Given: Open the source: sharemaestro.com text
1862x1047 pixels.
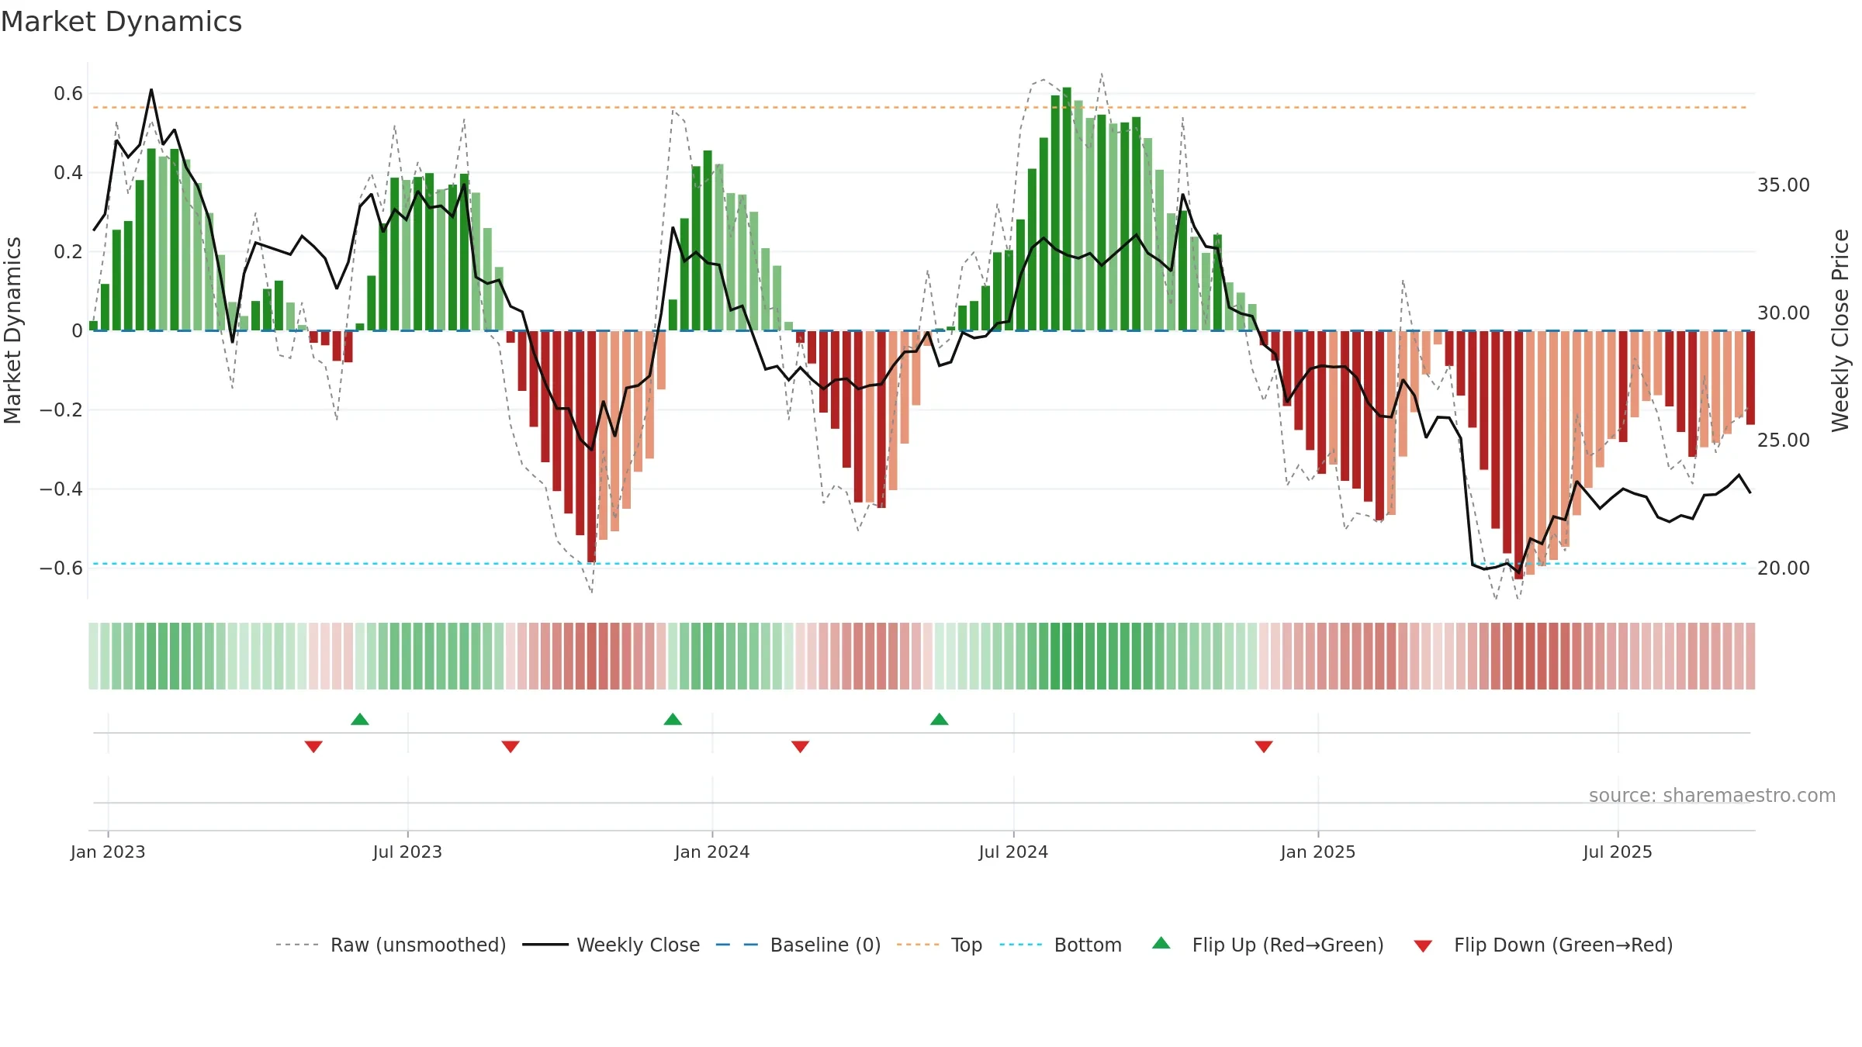Looking at the screenshot, I should coord(1712,795).
